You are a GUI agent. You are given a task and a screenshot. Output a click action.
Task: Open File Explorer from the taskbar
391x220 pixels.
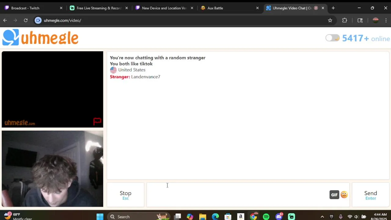pyautogui.click(x=203, y=217)
